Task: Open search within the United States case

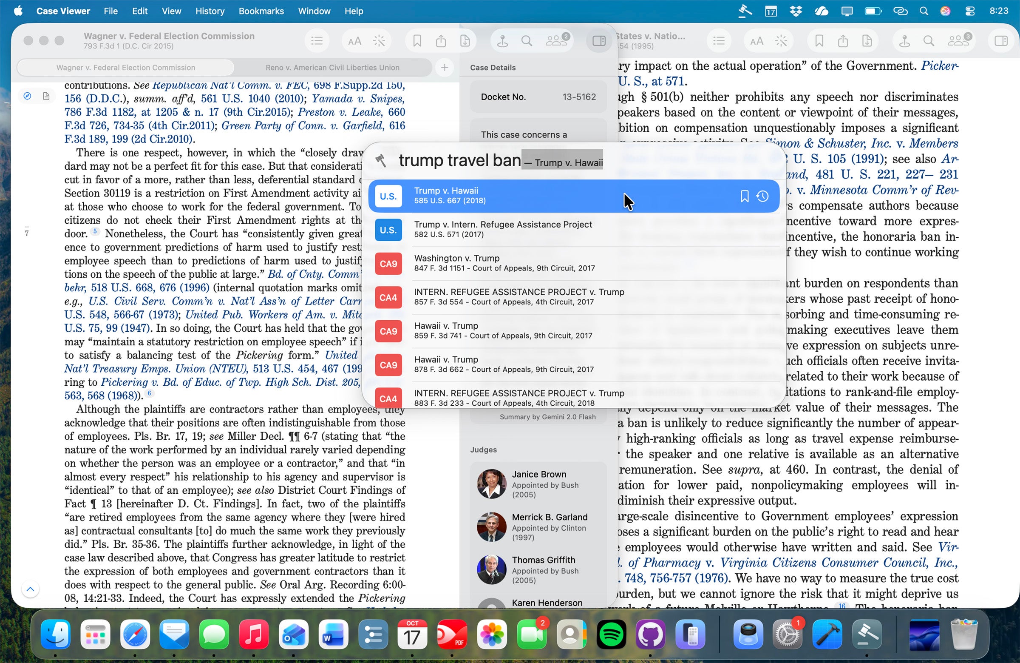Action: [x=929, y=40]
